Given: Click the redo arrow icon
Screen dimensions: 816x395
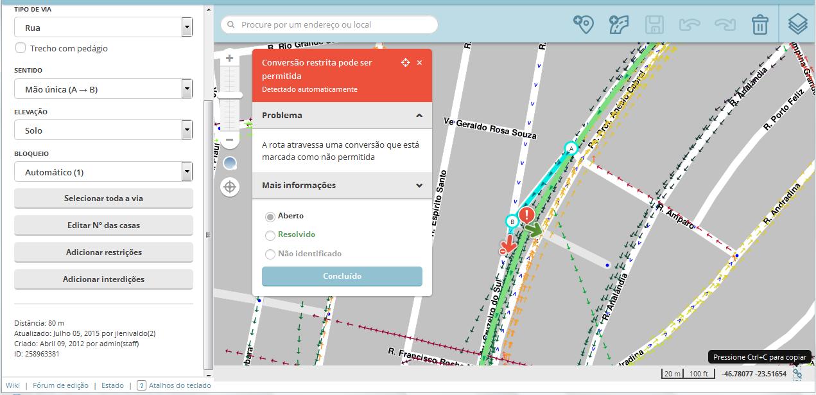Looking at the screenshot, I should 725,25.
